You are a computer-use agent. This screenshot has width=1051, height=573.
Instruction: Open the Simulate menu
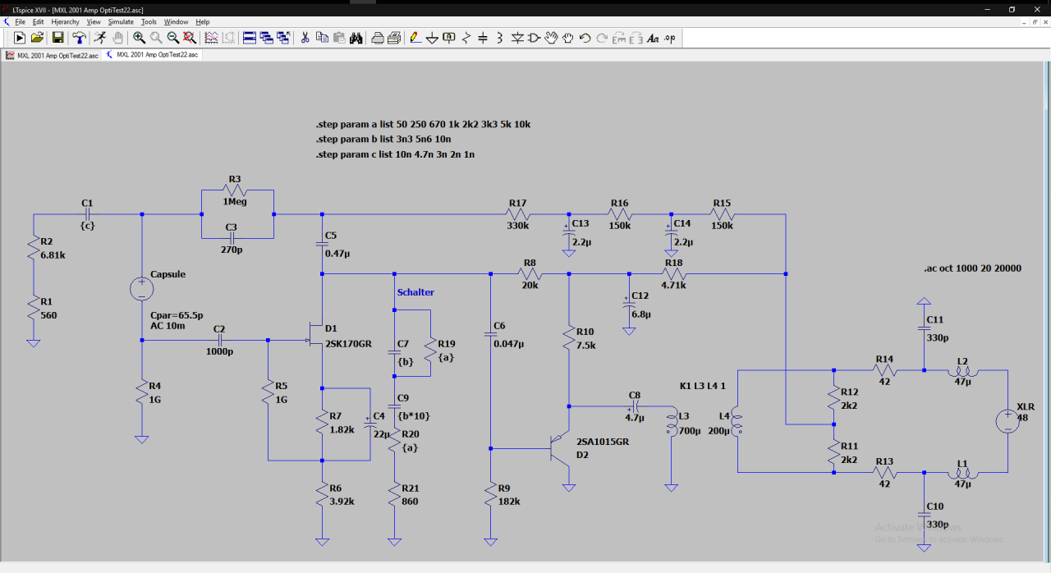point(121,21)
